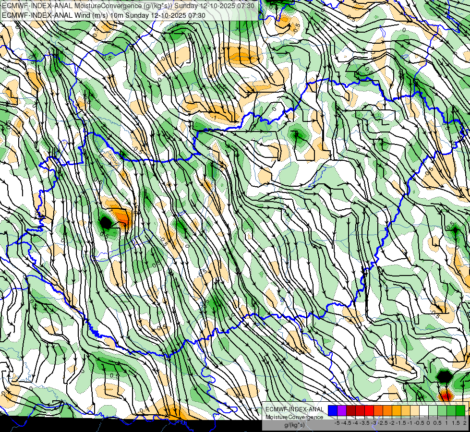Click the -1.5 value on the legend scale
Image resolution: width=470 pixels, height=432 pixels.
(x=401, y=423)
